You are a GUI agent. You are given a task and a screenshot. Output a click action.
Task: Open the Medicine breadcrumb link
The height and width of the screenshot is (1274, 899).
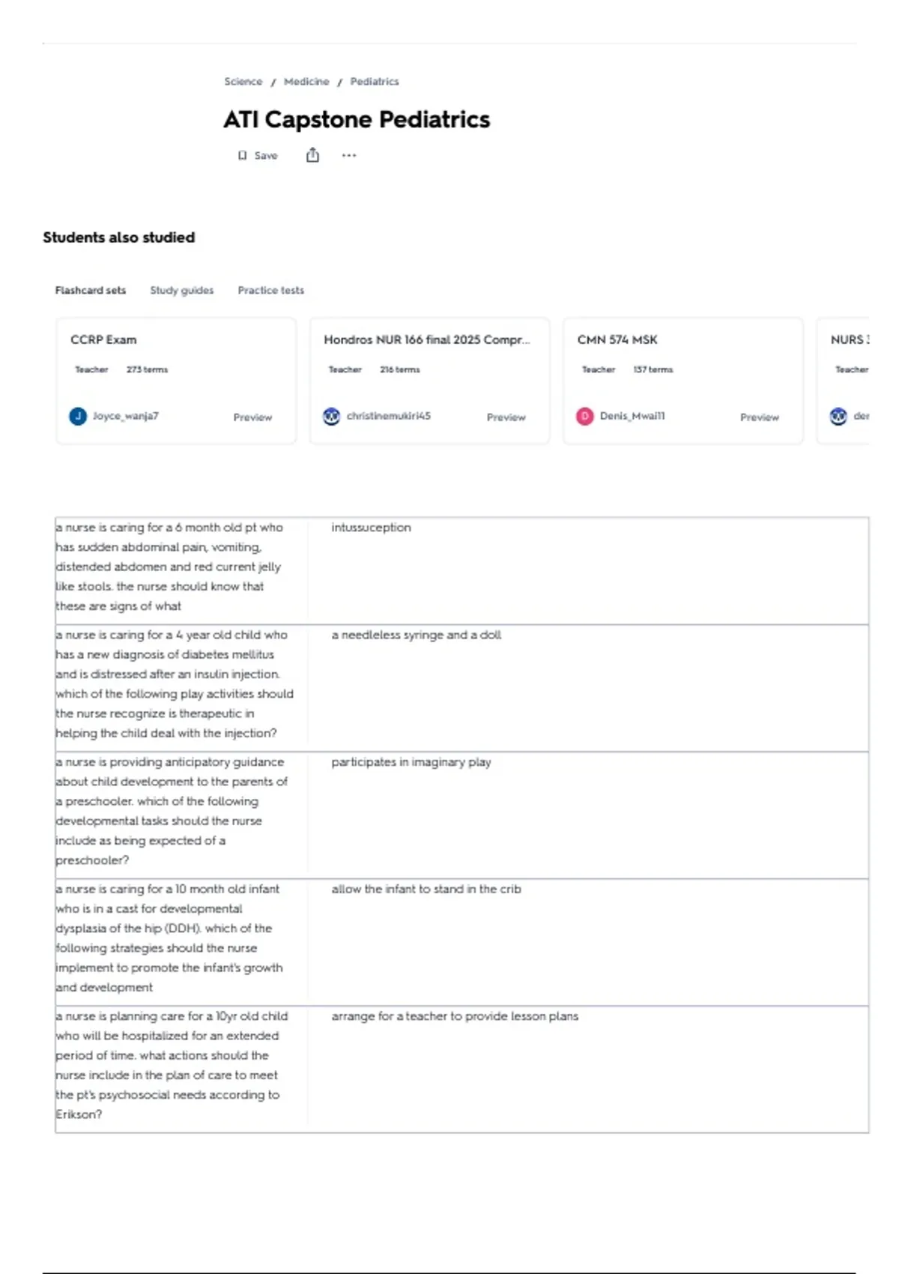(306, 81)
